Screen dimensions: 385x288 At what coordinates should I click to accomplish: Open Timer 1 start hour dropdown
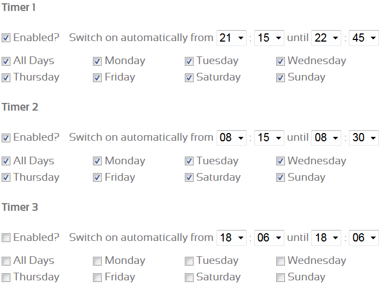[x=232, y=38]
